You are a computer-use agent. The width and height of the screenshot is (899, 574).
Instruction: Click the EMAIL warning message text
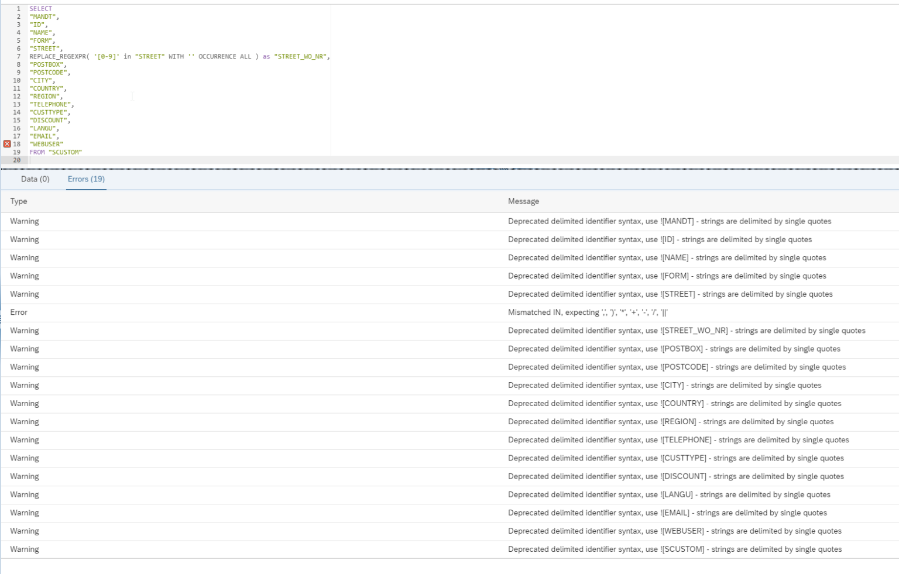tap(667, 513)
